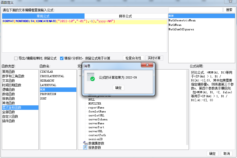The width and height of the screenshot is (237, 158).
Task: Click the 数据集参数 dataset parameter icon
Action: tap(85, 143)
